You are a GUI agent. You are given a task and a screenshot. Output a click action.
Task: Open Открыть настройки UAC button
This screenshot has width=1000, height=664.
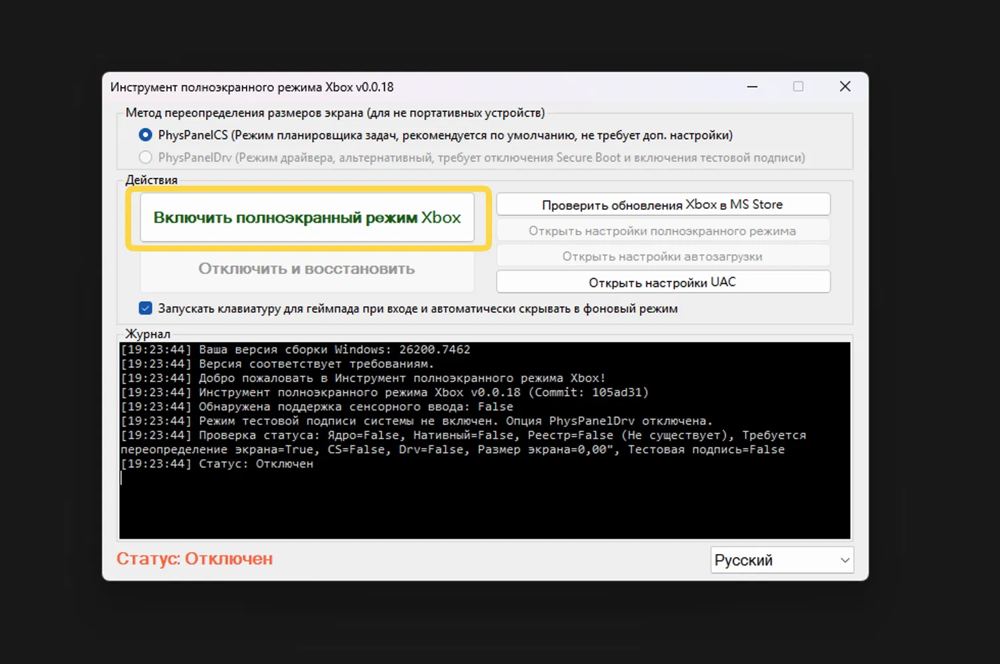[x=663, y=282]
